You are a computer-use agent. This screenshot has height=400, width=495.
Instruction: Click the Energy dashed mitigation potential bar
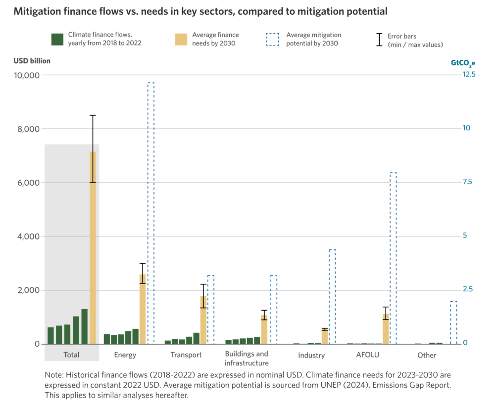tap(151, 213)
